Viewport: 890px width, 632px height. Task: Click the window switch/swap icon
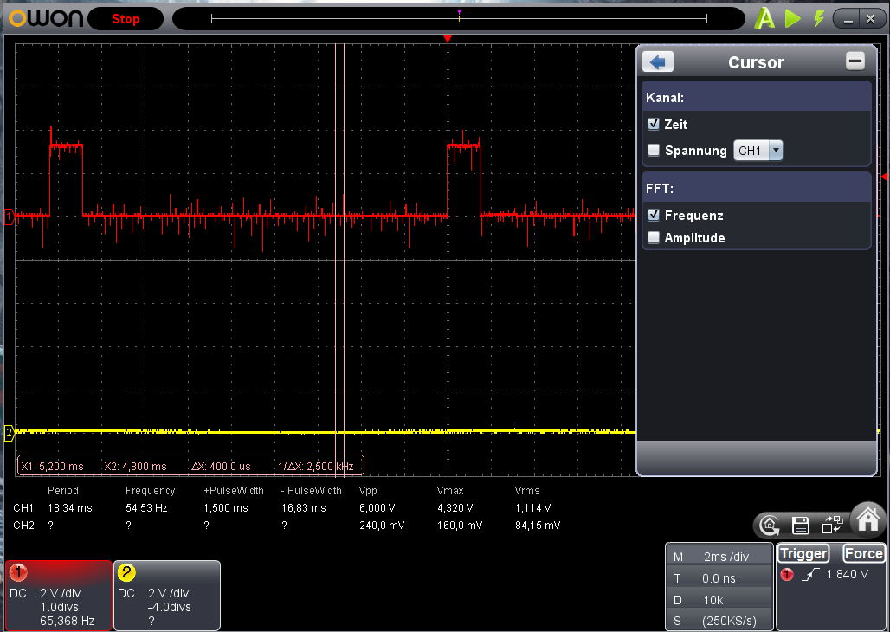point(832,524)
